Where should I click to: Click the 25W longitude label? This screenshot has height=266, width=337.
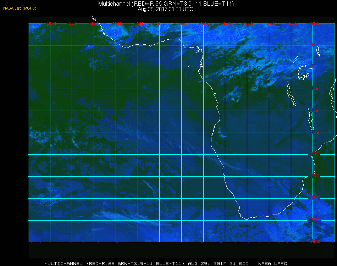(x=51, y=23)
